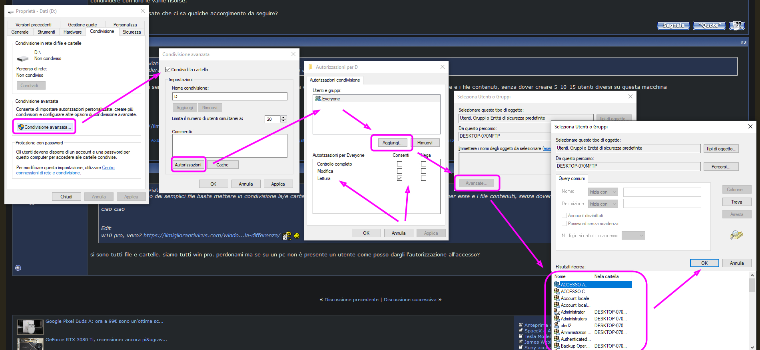
Task: Open the Hardware tab
Action: [x=73, y=32]
